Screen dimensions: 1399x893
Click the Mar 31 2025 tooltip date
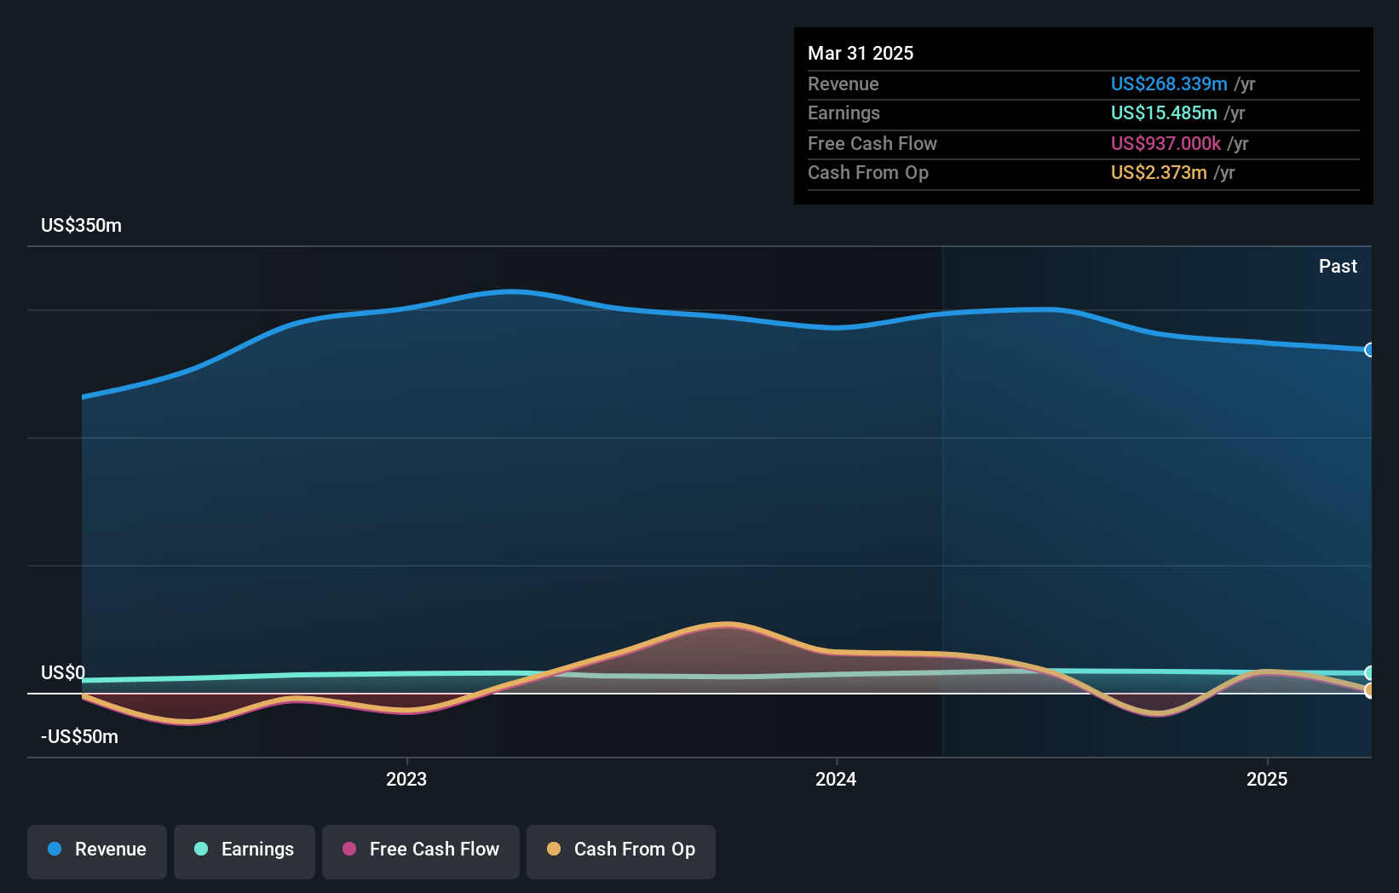[861, 53]
